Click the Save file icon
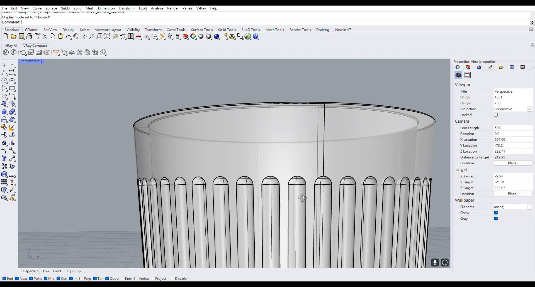 [21, 36]
